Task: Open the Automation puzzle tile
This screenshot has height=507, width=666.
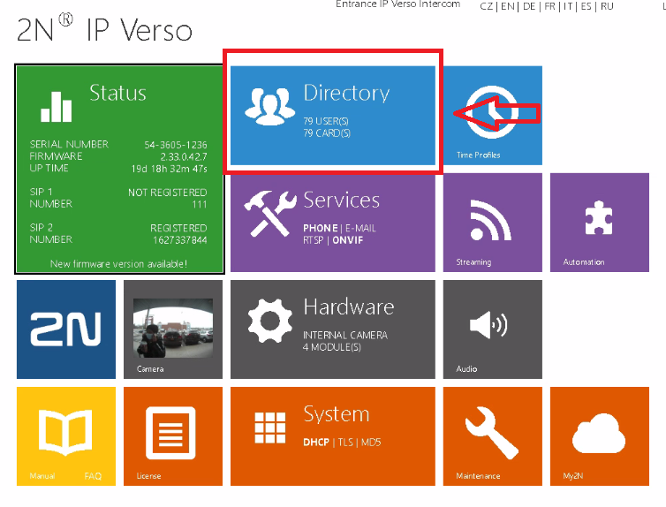Action: (600, 223)
